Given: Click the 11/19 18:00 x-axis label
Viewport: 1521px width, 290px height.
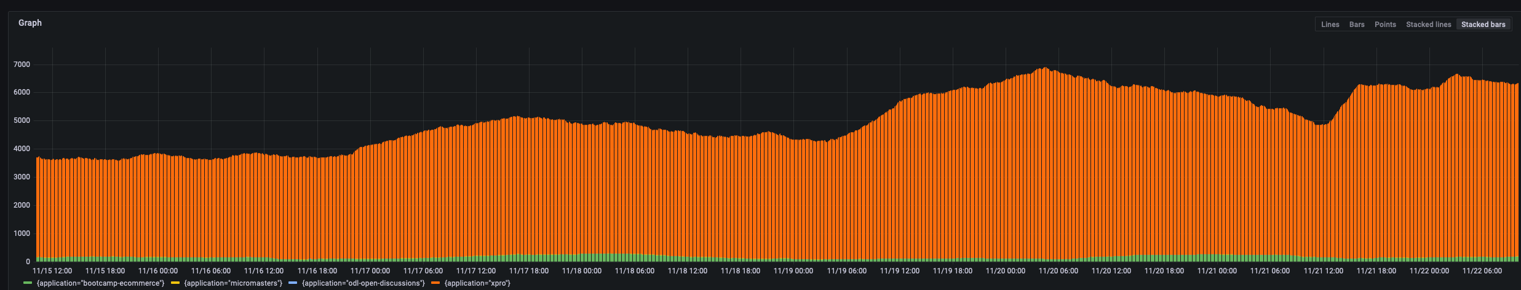Looking at the screenshot, I should pos(953,271).
